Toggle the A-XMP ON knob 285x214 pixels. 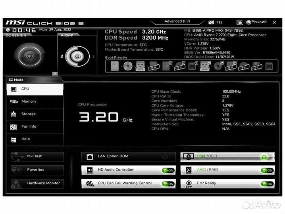(77, 56)
